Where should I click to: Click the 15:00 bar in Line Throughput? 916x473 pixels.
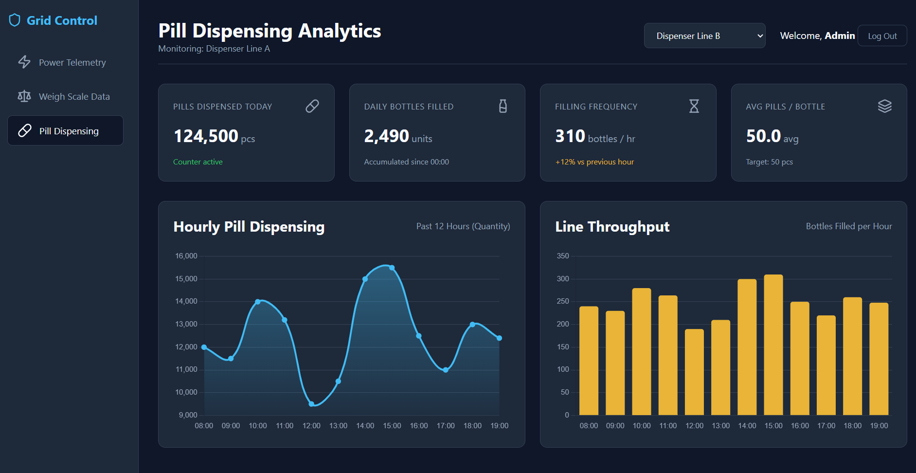(x=773, y=345)
